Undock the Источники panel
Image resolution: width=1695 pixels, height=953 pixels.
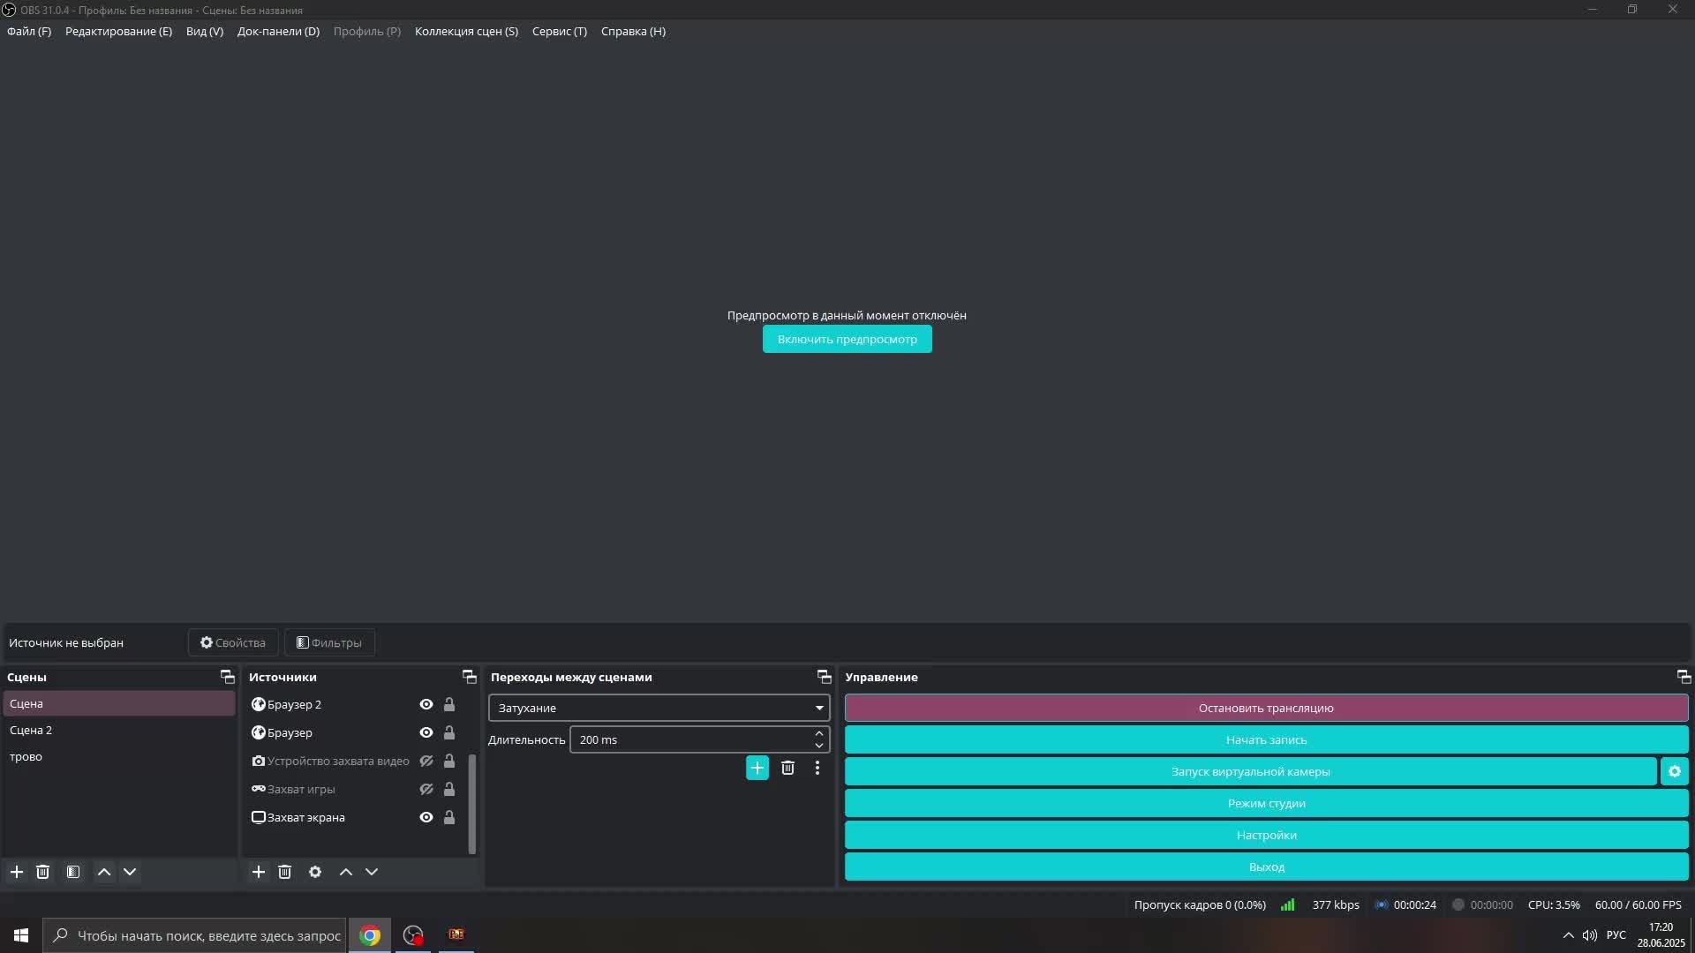[470, 677]
